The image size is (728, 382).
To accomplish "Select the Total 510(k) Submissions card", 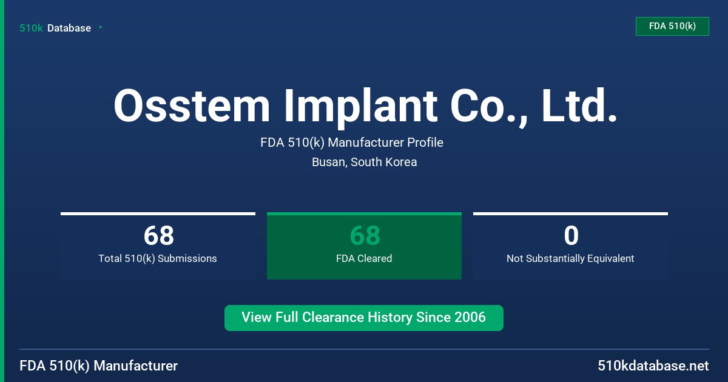I will [x=158, y=246].
